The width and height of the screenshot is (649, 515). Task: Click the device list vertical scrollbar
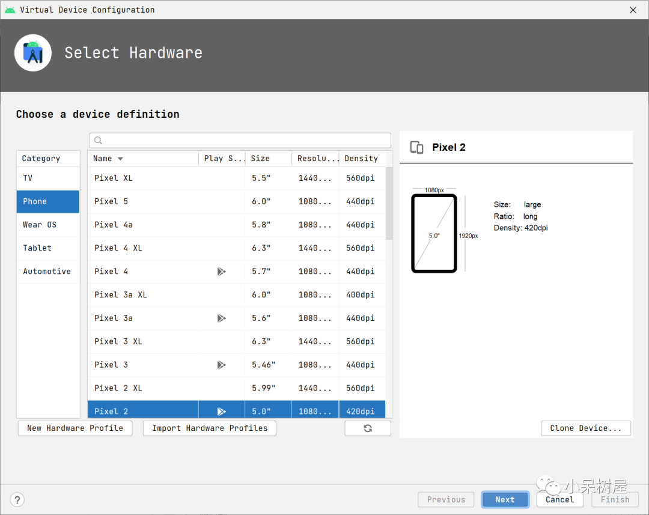[389, 203]
